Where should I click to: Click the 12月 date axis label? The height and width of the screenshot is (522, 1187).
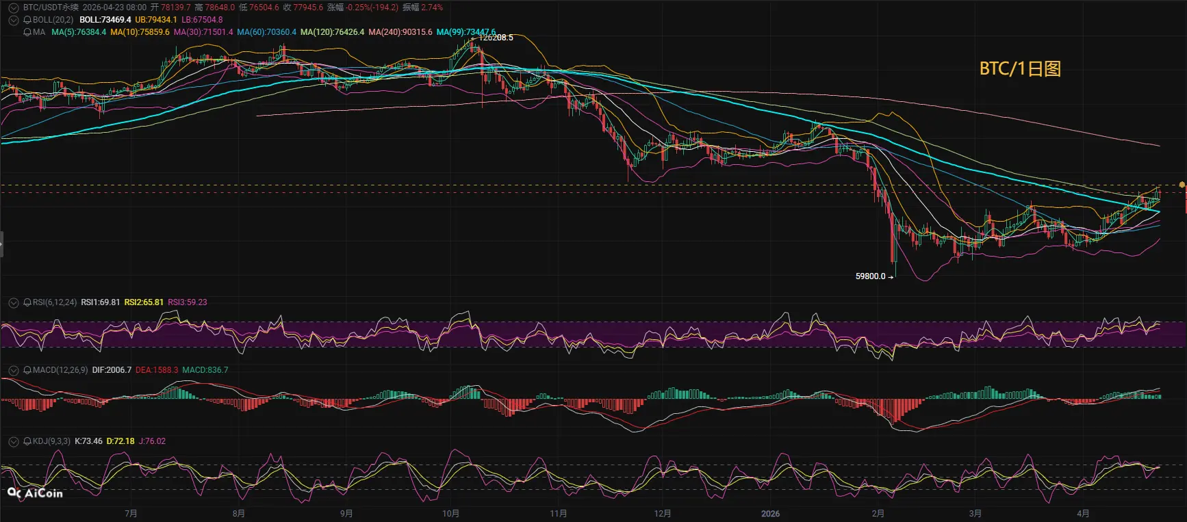(663, 514)
